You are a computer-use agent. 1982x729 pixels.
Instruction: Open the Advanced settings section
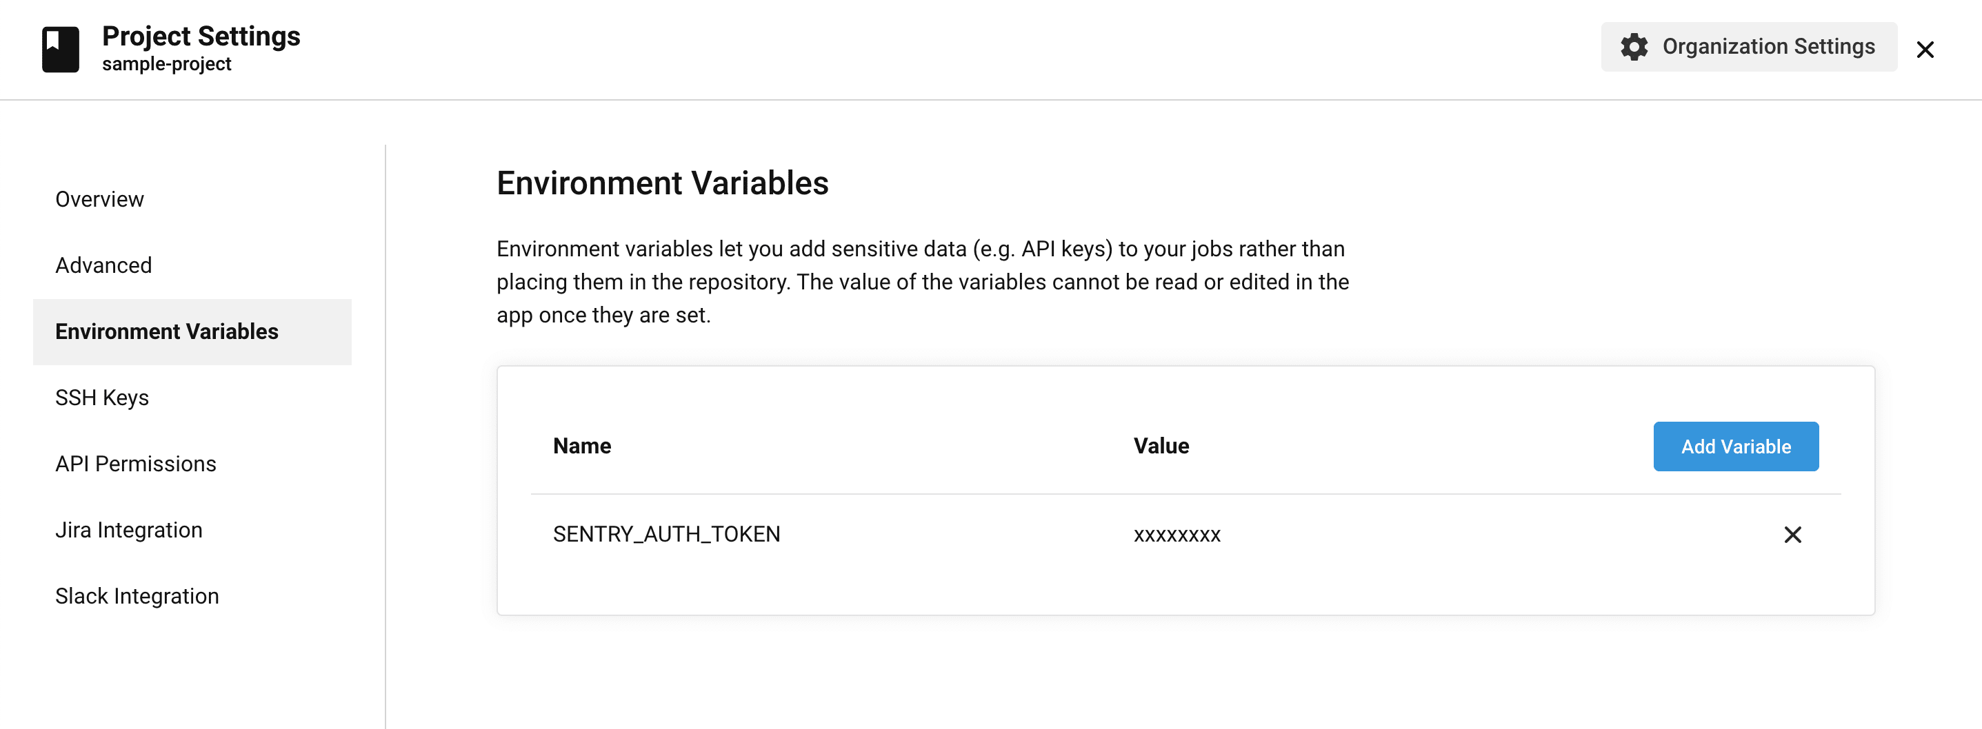pos(103,265)
